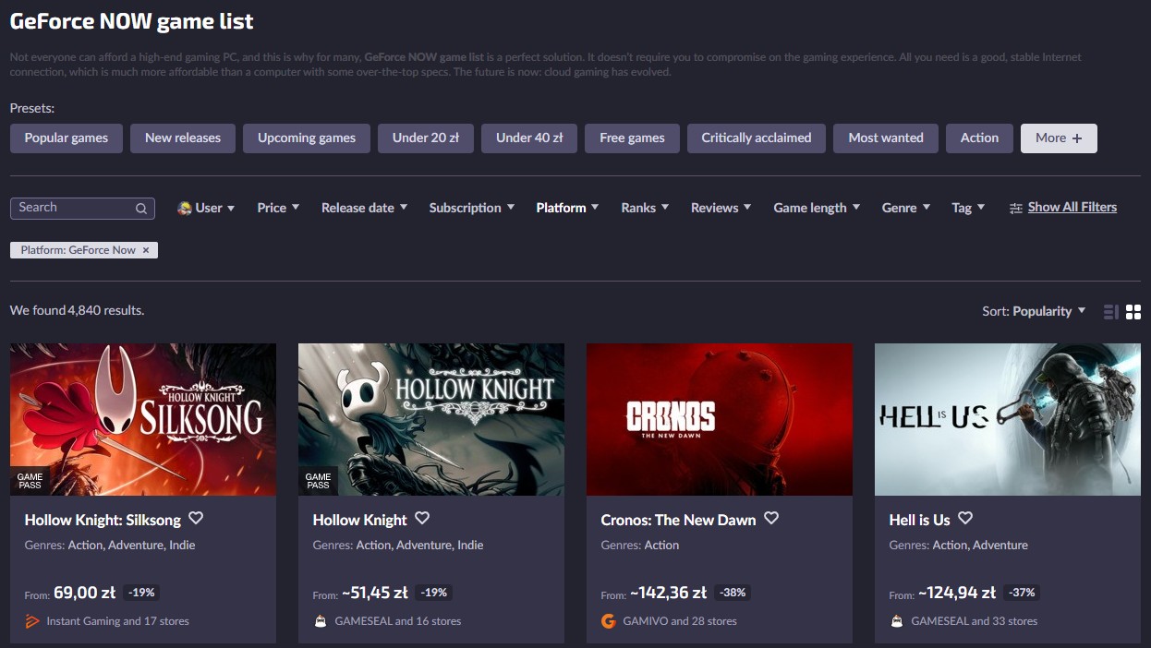Click GAMESEAL and 33 stores text
Screen dimensions: 1151x648
[975, 621]
